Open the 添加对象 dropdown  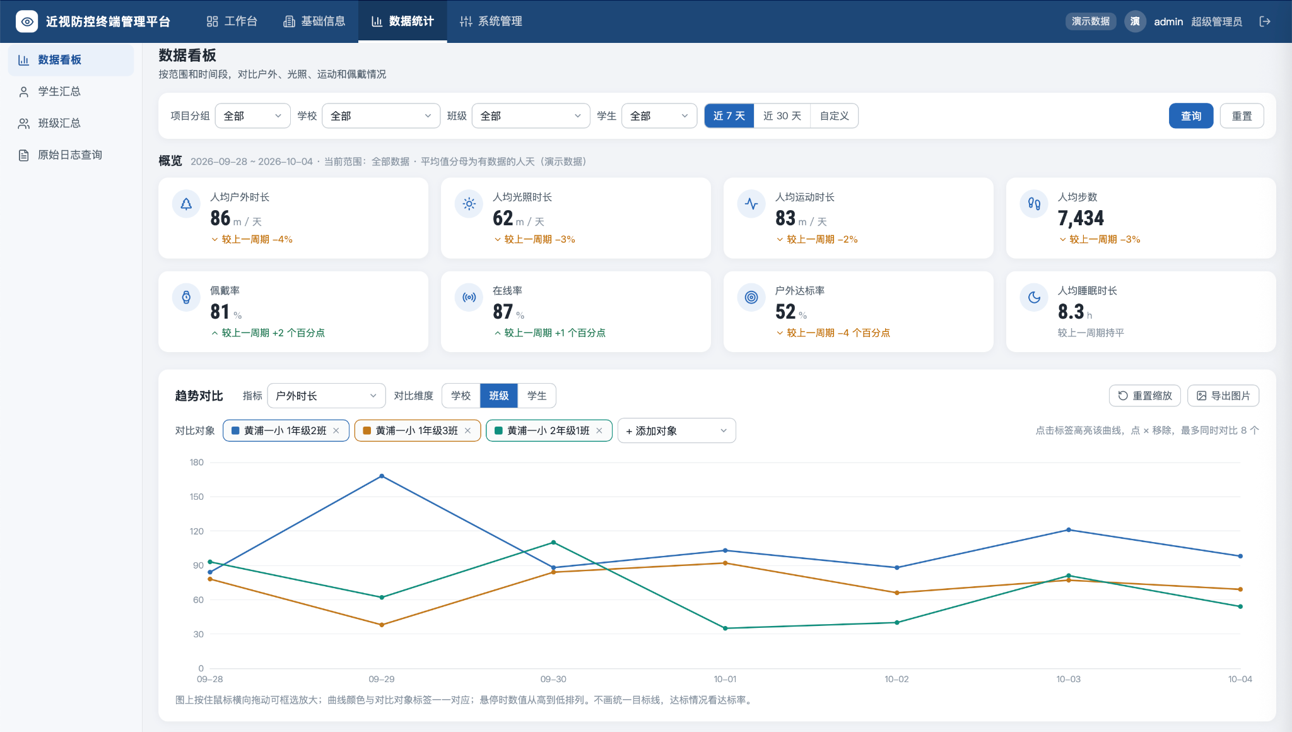coord(677,430)
